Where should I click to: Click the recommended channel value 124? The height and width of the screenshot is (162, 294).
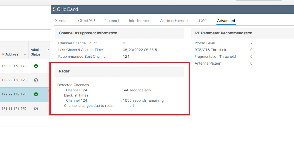coord(126,57)
